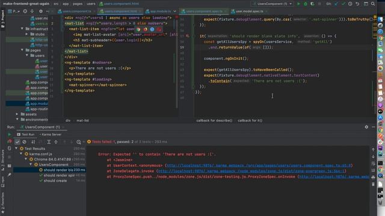
Task: Show hidden editor tabs chevron
Action: [175, 11]
